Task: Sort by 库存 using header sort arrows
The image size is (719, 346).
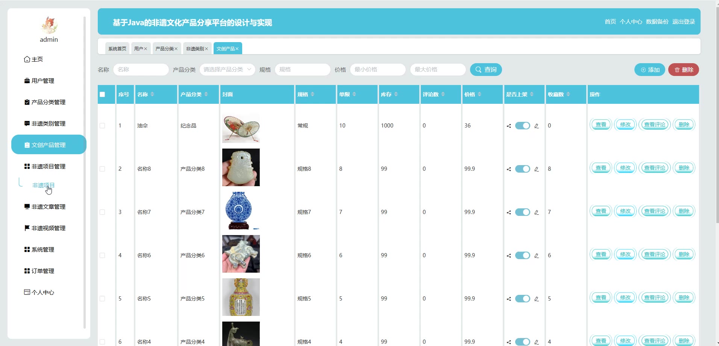Action: coord(396,94)
